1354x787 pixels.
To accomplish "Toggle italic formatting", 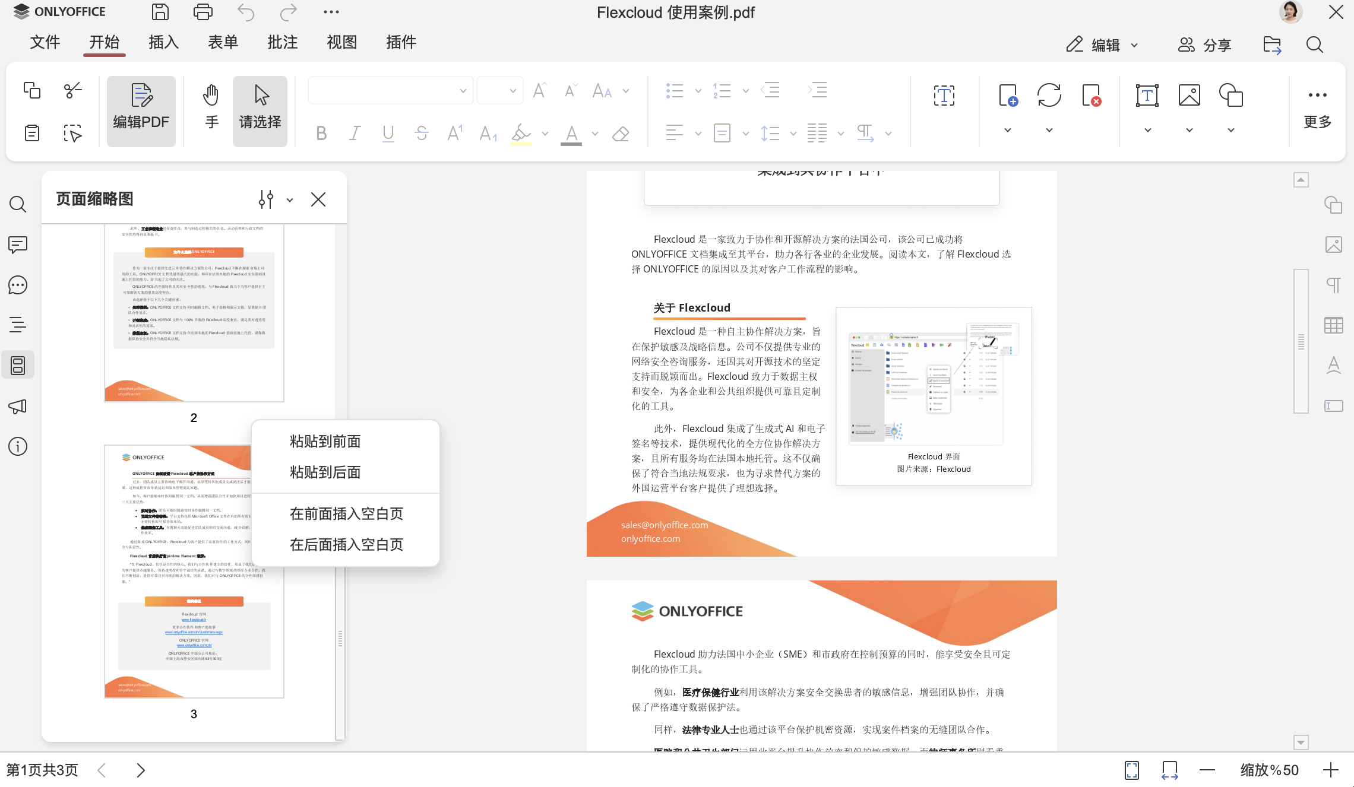I will pyautogui.click(x=355, y=134).
